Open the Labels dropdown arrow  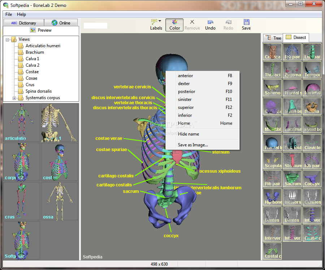pos(160,21)
